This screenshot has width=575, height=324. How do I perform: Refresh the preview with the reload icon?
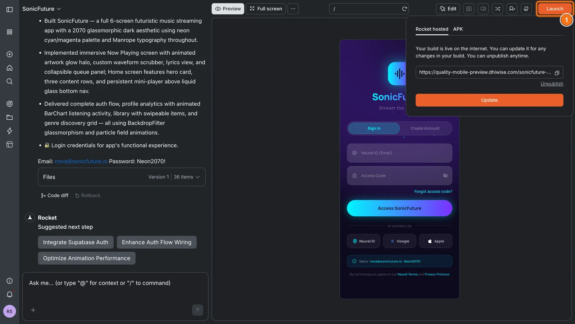404,8
